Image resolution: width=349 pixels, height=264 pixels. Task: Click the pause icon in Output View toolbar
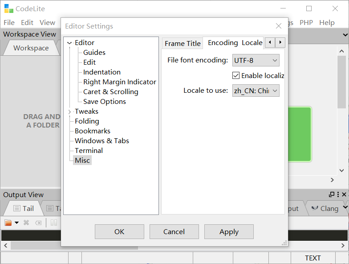click(54, 223)
